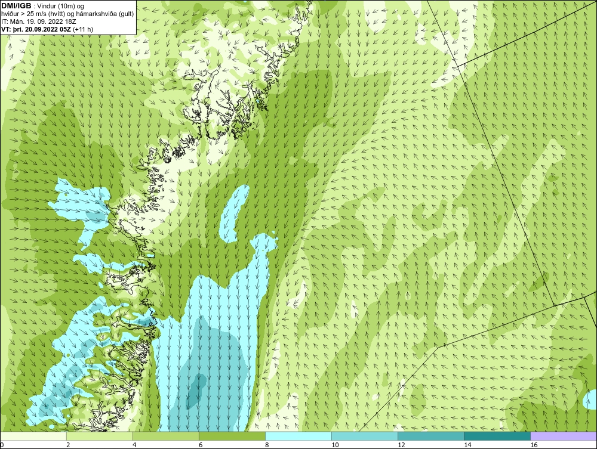597x449 pixels.
Task: Click the 4–6 m/s green legend swatch
Action: tap(166, 436)
